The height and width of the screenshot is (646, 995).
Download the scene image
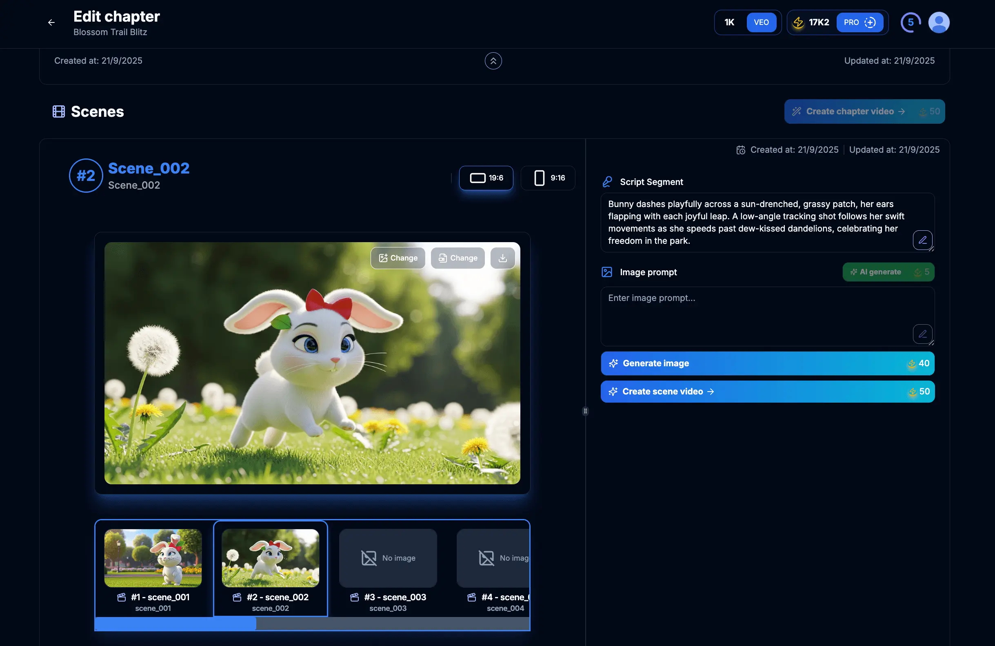tap(502, 258)
